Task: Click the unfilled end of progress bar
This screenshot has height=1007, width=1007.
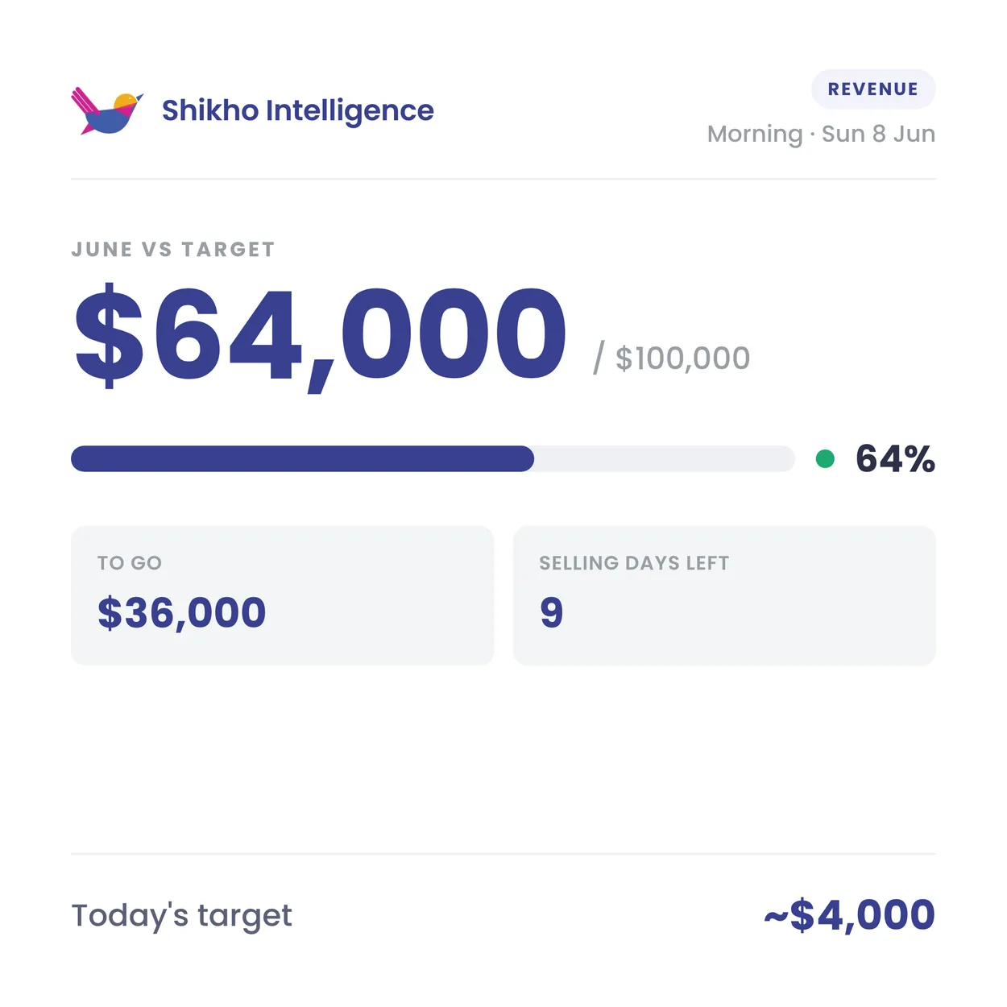Action: coord(665,458)
